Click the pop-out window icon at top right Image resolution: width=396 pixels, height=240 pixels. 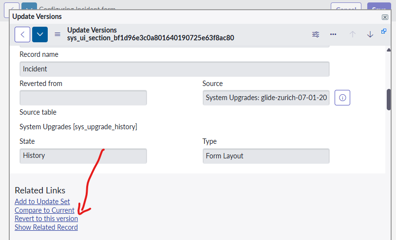point(384,32)
